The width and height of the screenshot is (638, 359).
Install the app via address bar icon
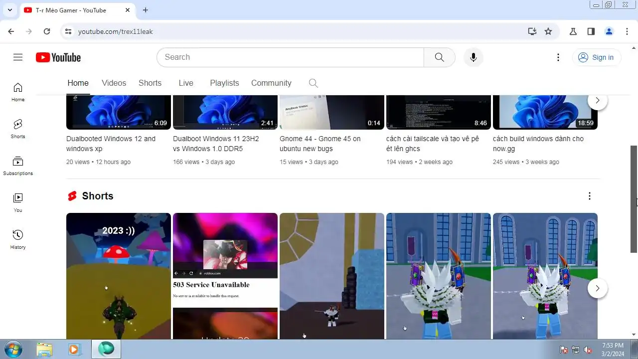(x=532, y=31)
